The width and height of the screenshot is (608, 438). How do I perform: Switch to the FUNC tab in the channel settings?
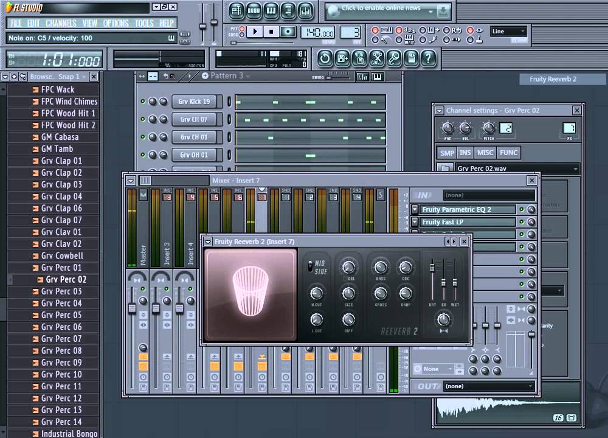pos(508,153)
